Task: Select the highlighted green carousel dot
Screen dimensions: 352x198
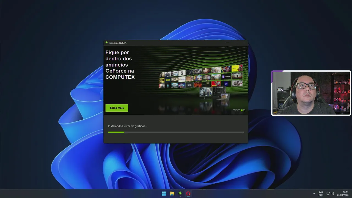Action: (x=241, y=110)
